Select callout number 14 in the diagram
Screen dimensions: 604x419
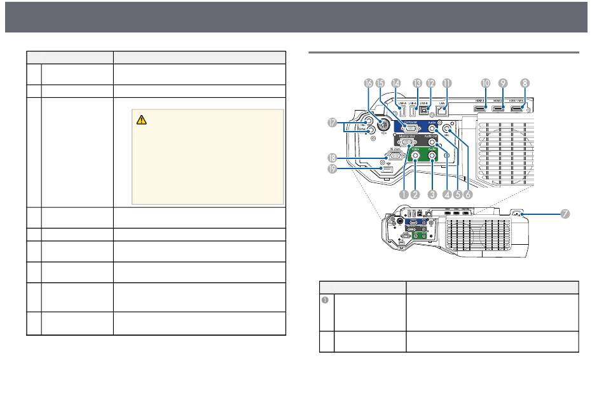click(x=395, y=83)
